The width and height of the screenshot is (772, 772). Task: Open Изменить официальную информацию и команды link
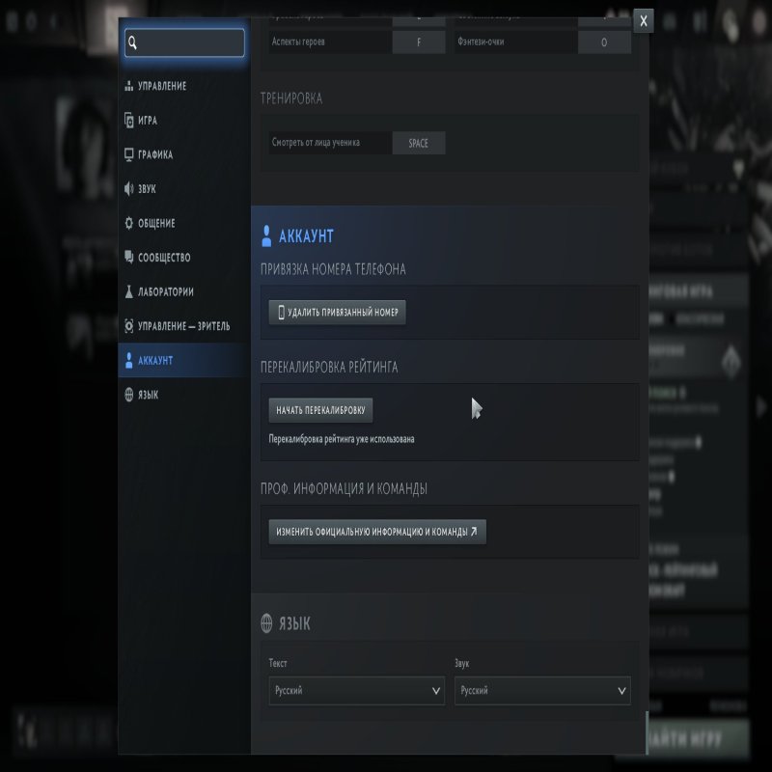coord(376,532)
